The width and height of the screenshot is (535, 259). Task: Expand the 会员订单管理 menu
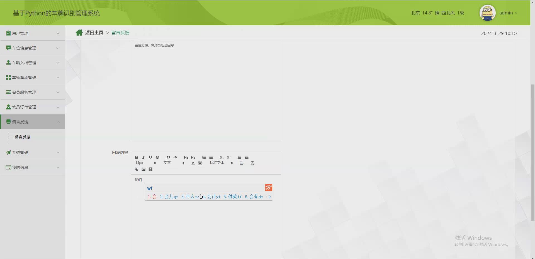(x=33, y=107)
